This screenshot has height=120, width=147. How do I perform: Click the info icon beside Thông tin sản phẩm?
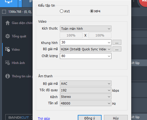tap(7, 76)
